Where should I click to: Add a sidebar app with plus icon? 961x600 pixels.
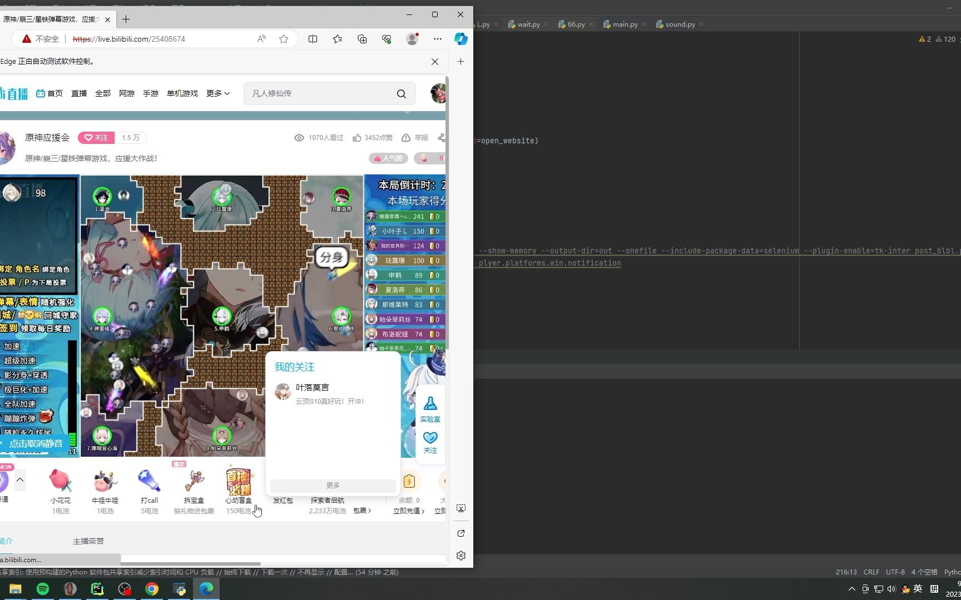point(460,62)
